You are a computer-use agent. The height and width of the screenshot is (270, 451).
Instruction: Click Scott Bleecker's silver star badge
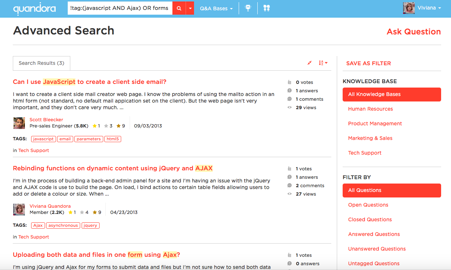coord(106,126)
